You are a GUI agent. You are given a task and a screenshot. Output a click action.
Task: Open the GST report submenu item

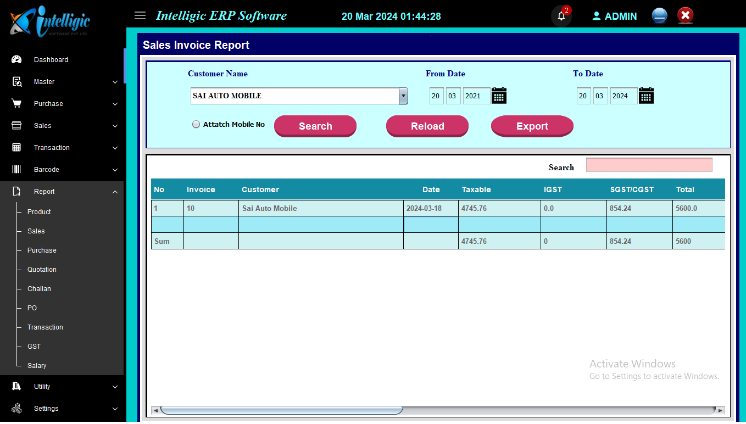[x=34, y=347]
